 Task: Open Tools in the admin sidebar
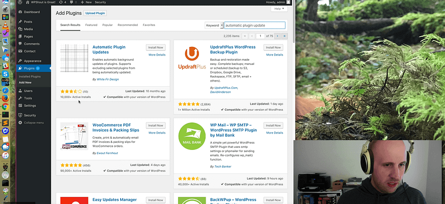tap(28, 98)
